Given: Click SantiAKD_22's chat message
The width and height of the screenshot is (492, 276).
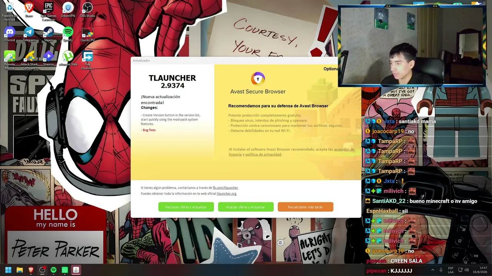Looking at the screenshot, I should click(x=421, y=201).
